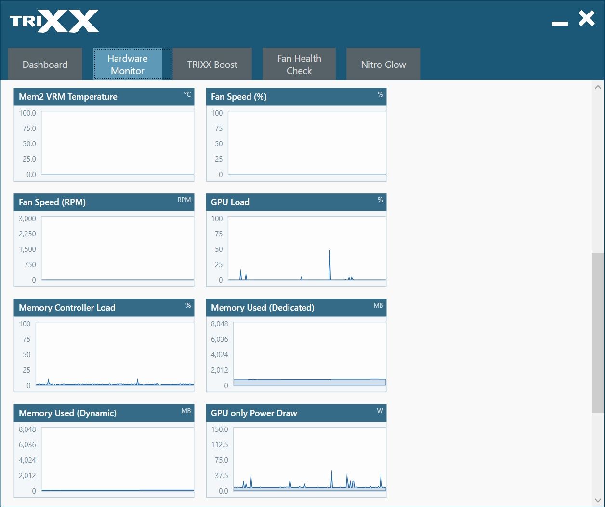Click the Memory Used (Dynamic) panel header

point(104,413)
